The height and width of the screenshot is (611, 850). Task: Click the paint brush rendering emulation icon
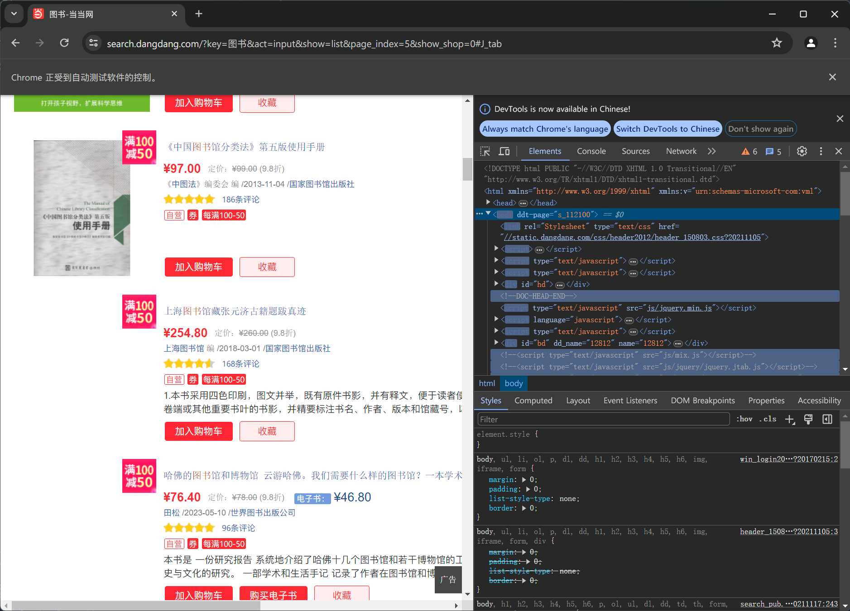(808, 419)
